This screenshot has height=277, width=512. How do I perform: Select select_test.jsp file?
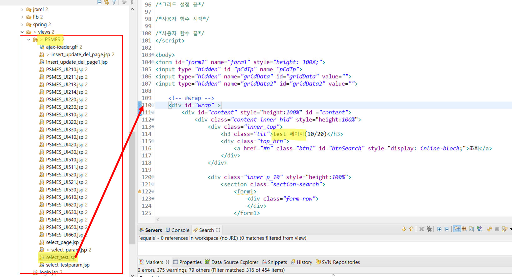61,257
